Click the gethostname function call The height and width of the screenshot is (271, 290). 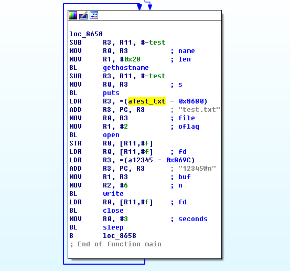click(x=126, y=68)
